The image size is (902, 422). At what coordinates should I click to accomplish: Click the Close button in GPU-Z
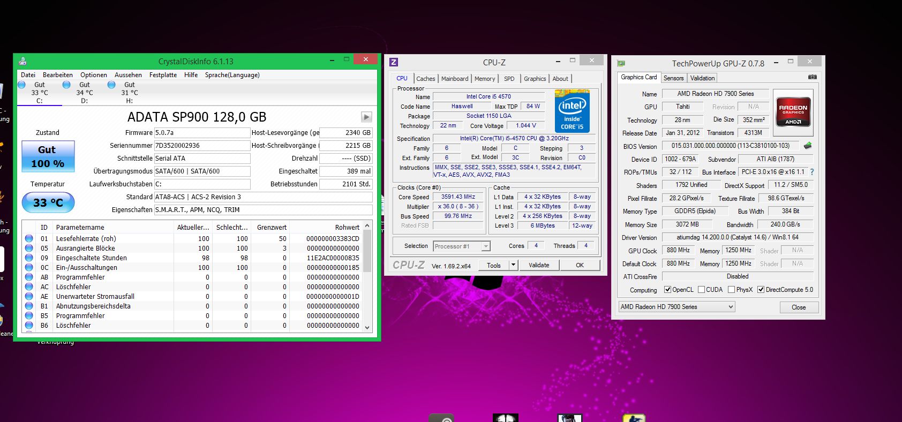799,307
